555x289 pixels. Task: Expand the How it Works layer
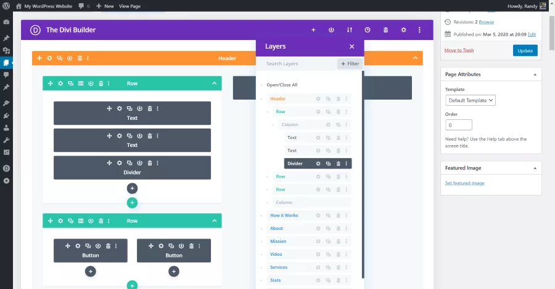pyautogui.click(x=261, y=216)
